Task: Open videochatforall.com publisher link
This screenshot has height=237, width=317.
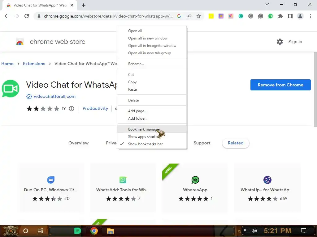Action: click(54, 96)
